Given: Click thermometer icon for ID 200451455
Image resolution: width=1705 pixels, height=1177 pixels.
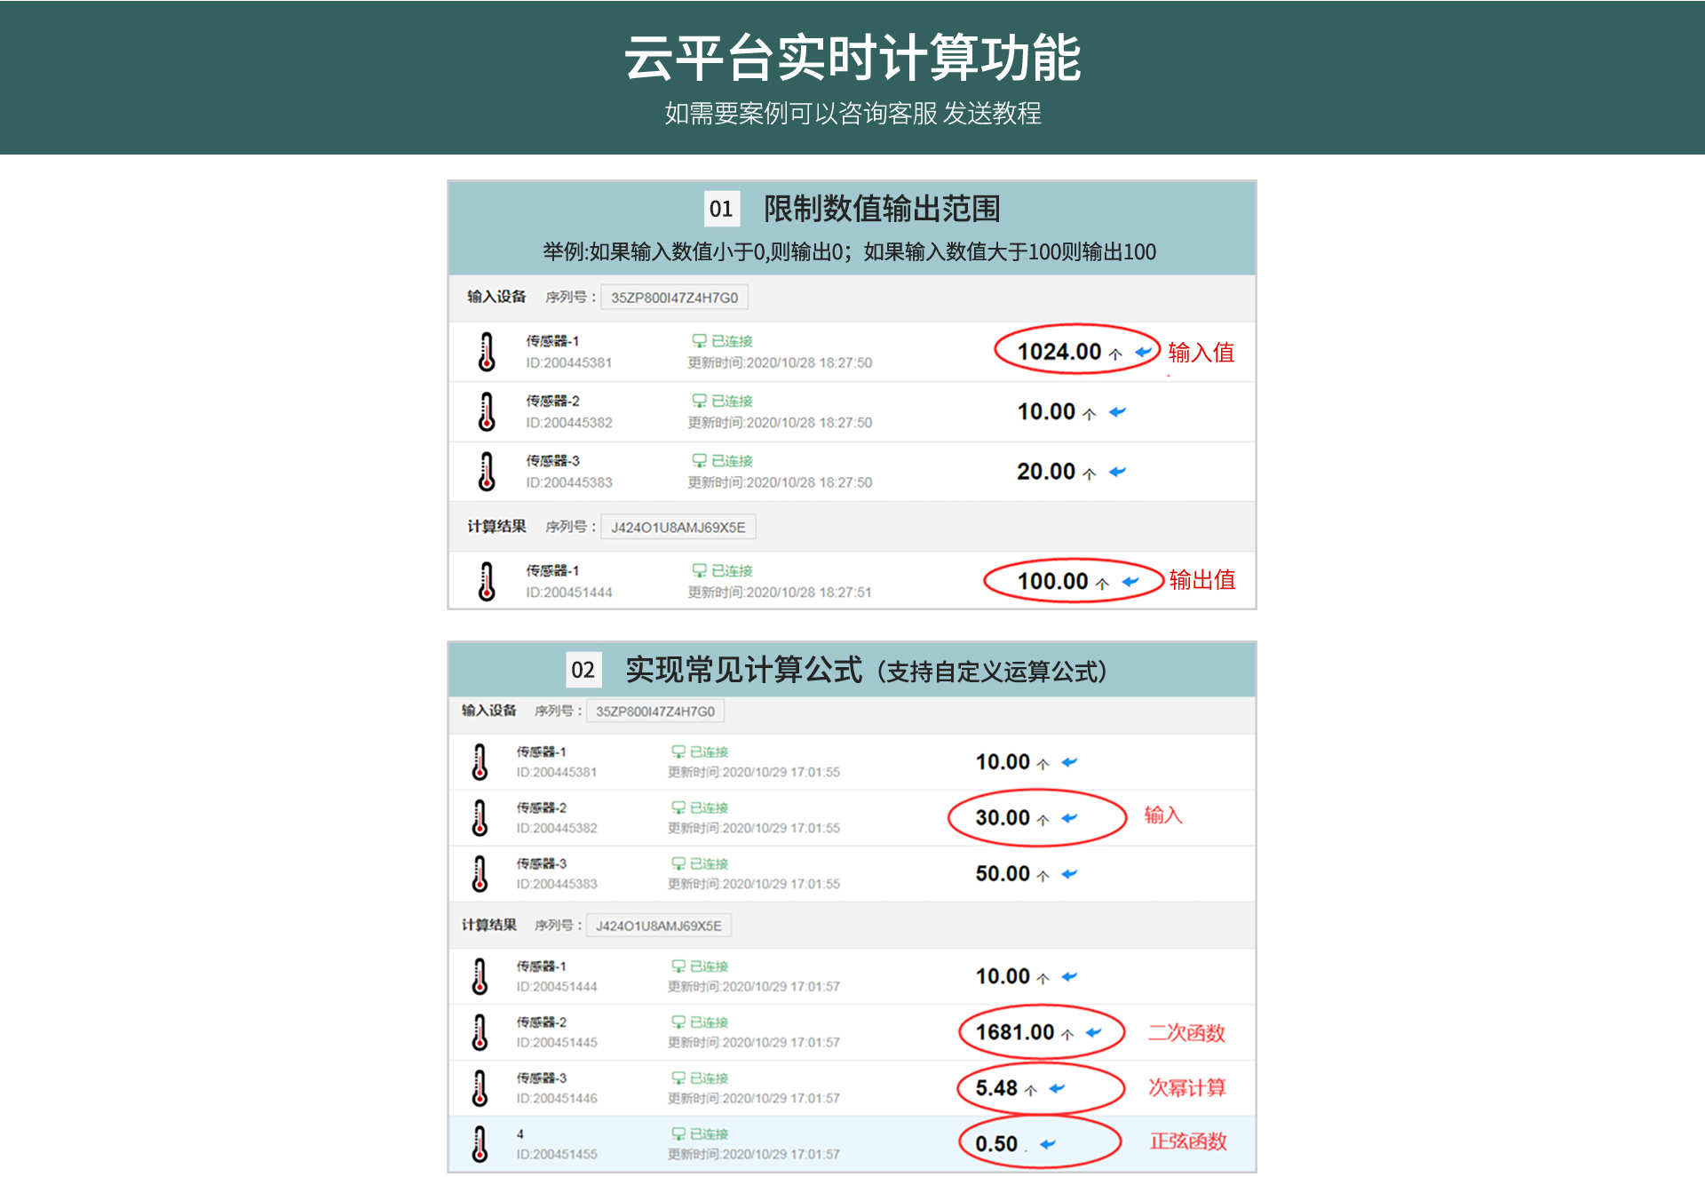Looking at the screenshot, I should click(480, 1144).
